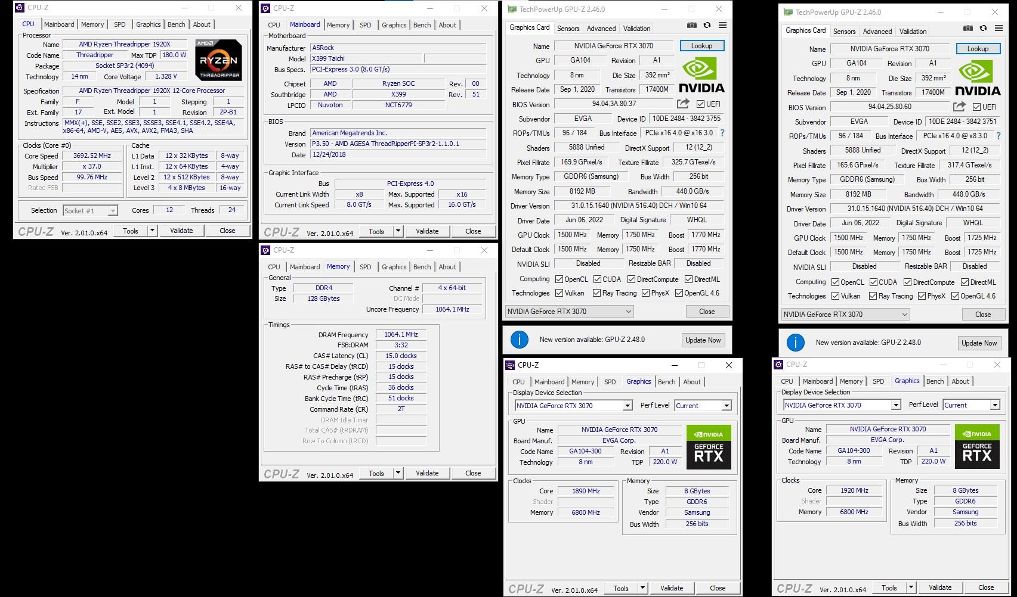Open About tab in CPU-Z with 1920 MHz core
This screenshot has height=597, width=1017.
(x=960, y=381)
